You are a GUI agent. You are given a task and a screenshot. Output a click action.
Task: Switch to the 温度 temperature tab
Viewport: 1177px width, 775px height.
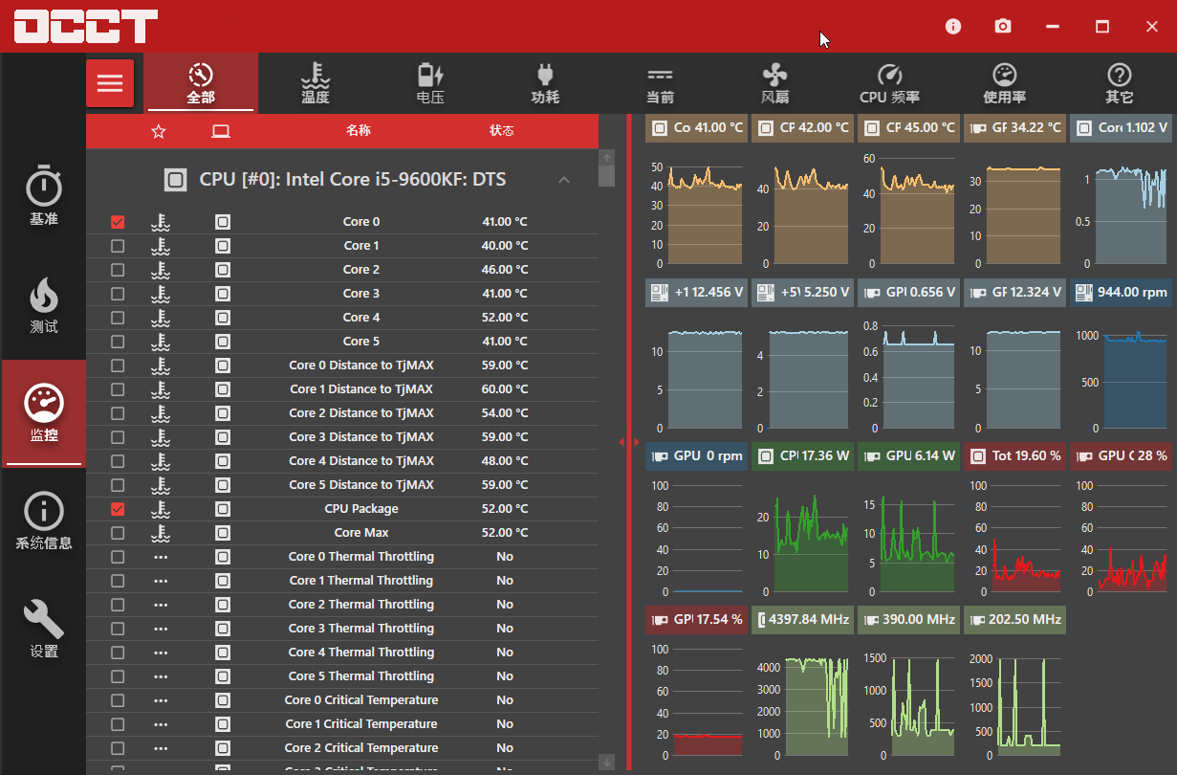click(x=316, y=83)
